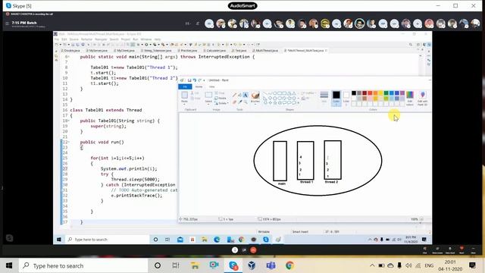Choose the Eraser tool in Paint
Screen dimensions: 485x273
pyautogui.click(x=234, y=102)
